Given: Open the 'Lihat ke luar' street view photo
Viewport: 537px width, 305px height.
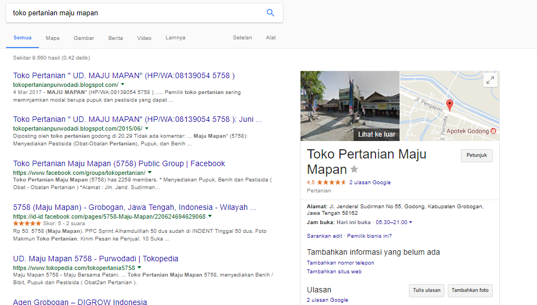Looking at the screenshot, I should (x=350, y=106).
